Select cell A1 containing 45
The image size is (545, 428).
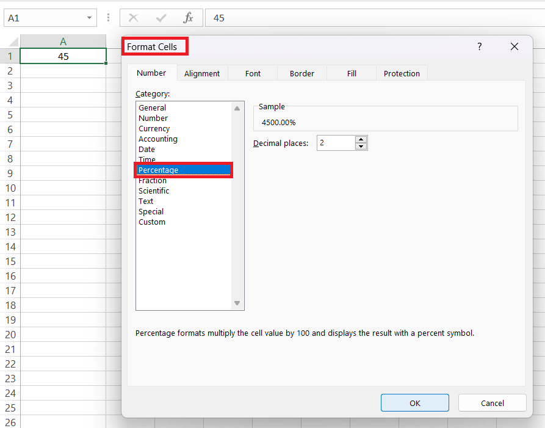(63, 56)
